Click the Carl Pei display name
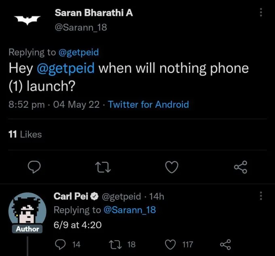 click(x=71, y=196)
